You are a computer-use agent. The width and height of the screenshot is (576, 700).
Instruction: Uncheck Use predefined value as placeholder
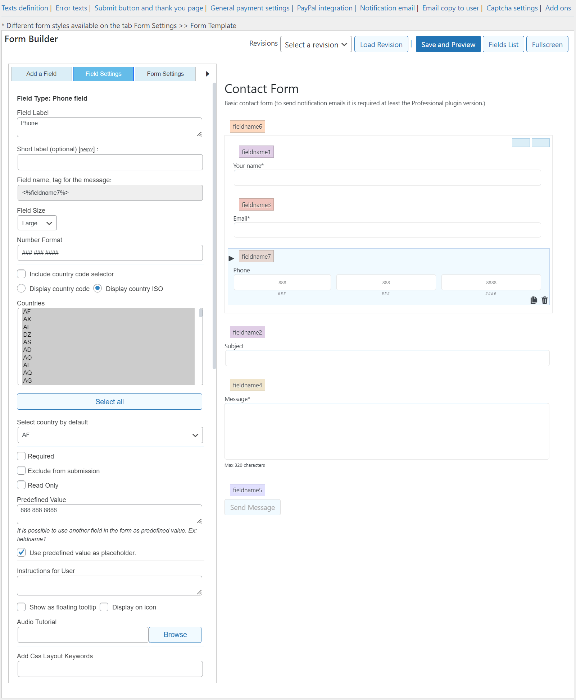coord(22,553)
